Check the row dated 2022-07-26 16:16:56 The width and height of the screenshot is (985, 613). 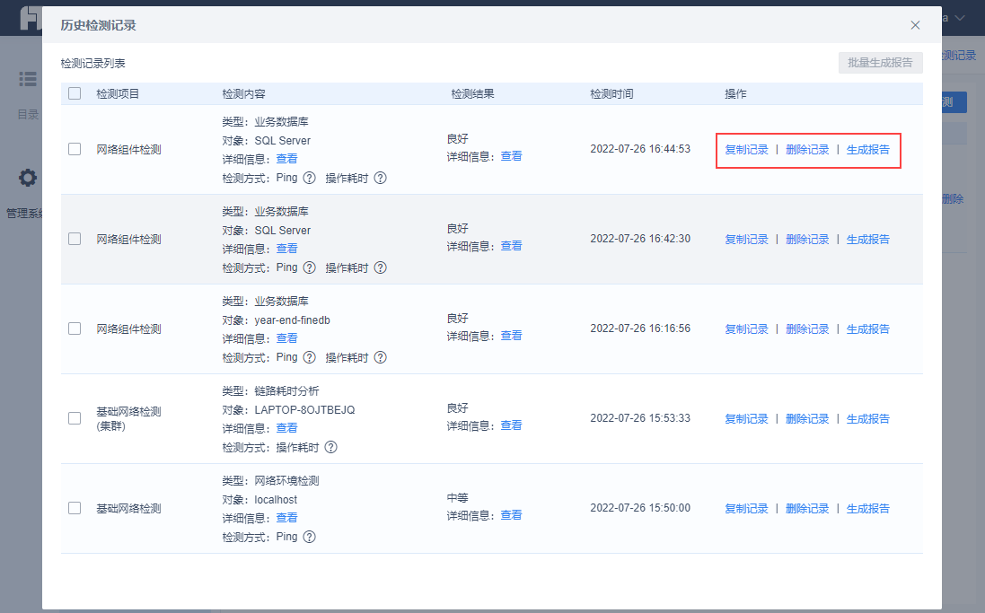click(x=75, y=328)
